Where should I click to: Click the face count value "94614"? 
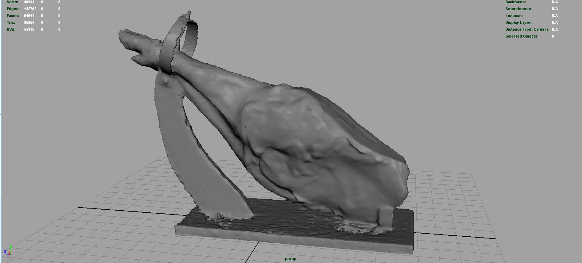[29, 16]
